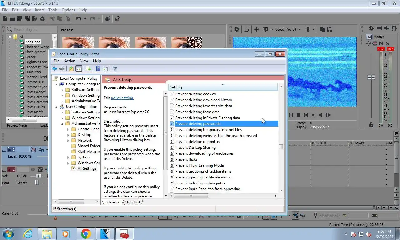The image size is (400, 240).
Task: Expand the Network tree node
Action: click(x=68, y=140)
